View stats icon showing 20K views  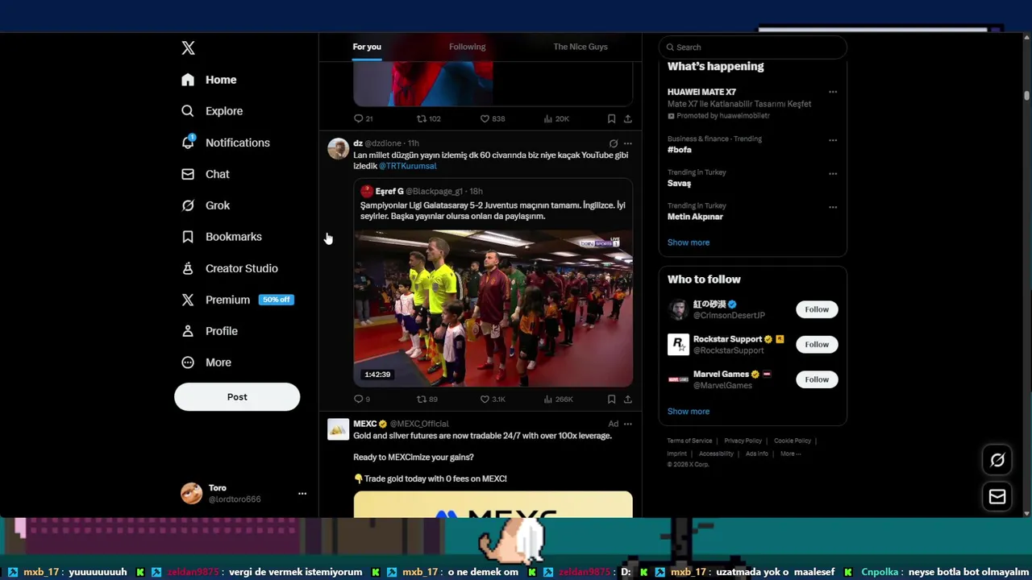[556, 118]
